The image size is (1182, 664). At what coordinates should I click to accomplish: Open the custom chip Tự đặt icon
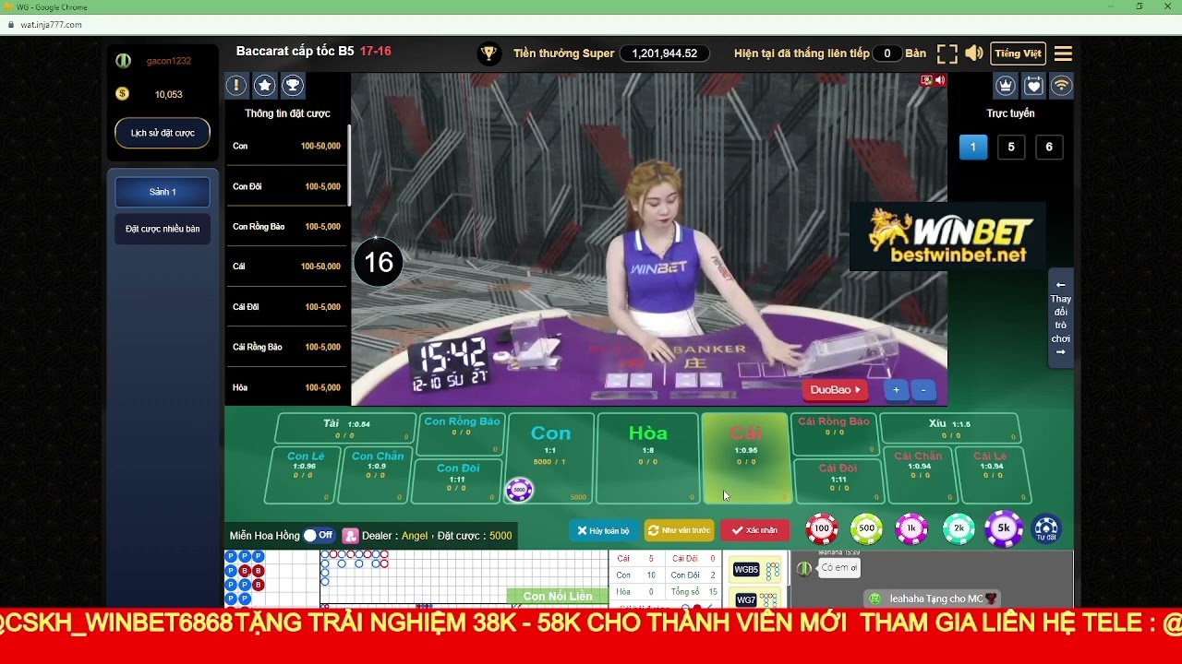coord(1046,528)
